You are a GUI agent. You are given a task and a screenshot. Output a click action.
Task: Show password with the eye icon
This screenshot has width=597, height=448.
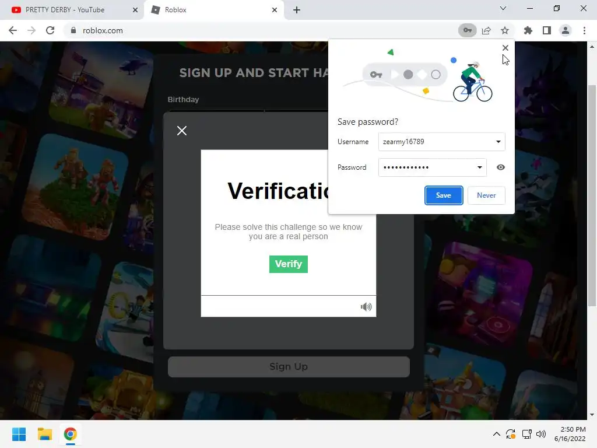pyautogui.click(x=501, y=167)
